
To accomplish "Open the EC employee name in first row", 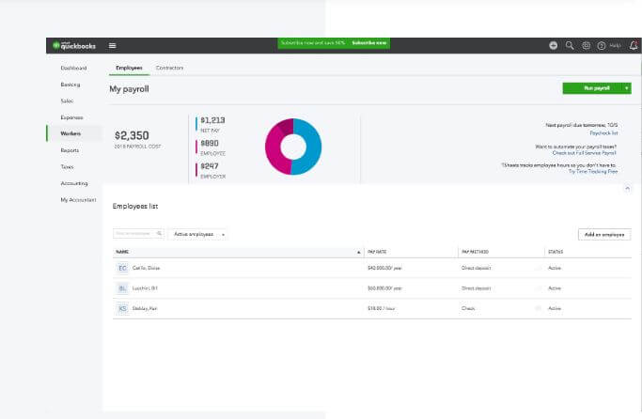I will pyautogui.click(x=147, y=268).
